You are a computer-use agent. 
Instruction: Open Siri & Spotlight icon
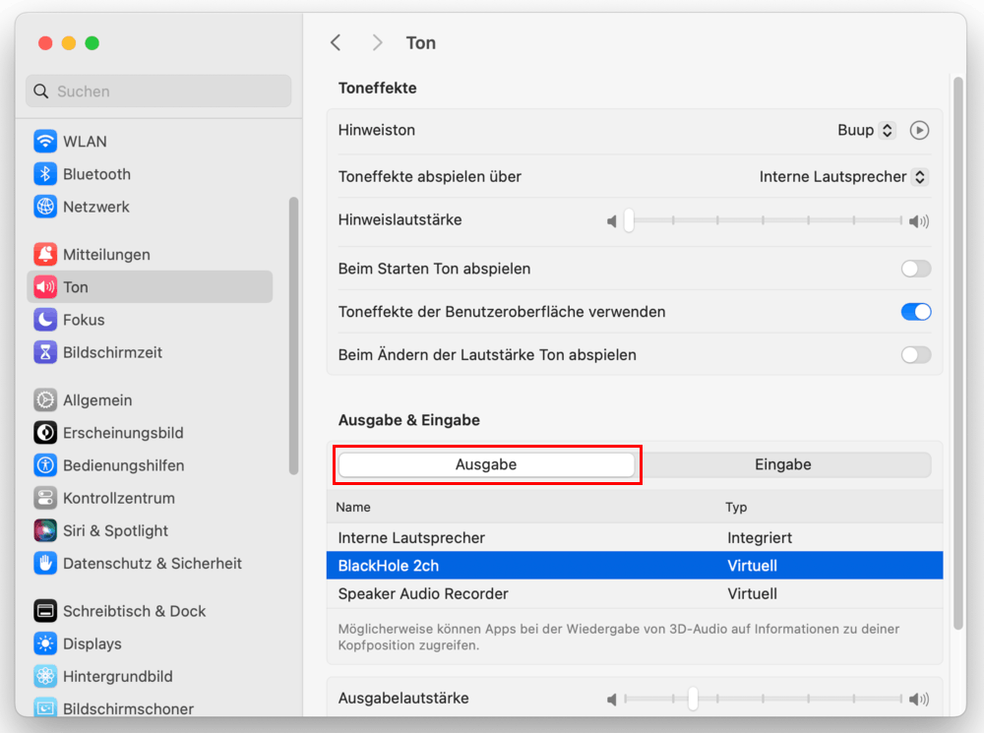click(x=45, y=530)
